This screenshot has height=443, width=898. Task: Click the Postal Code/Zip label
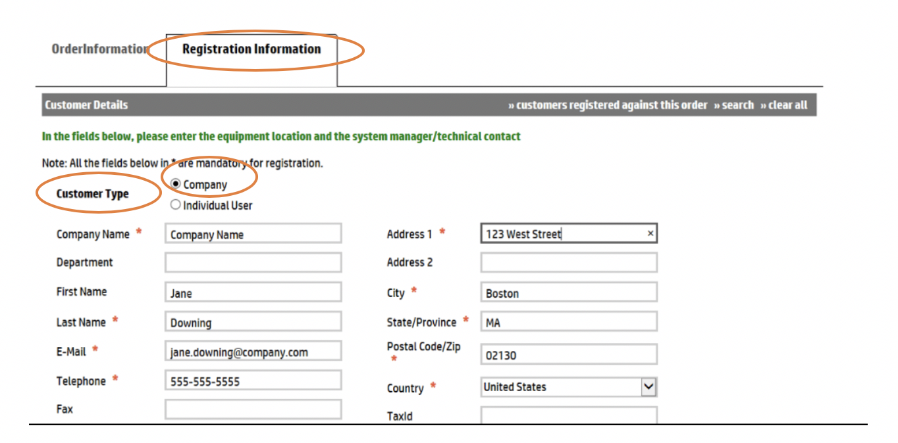pyautogui.click(x=424, y=346)
